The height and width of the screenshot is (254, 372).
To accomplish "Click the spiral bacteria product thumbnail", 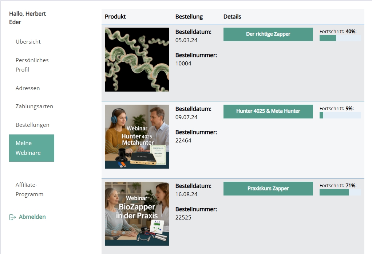I will pyautogui.click(x=137, y=60).
